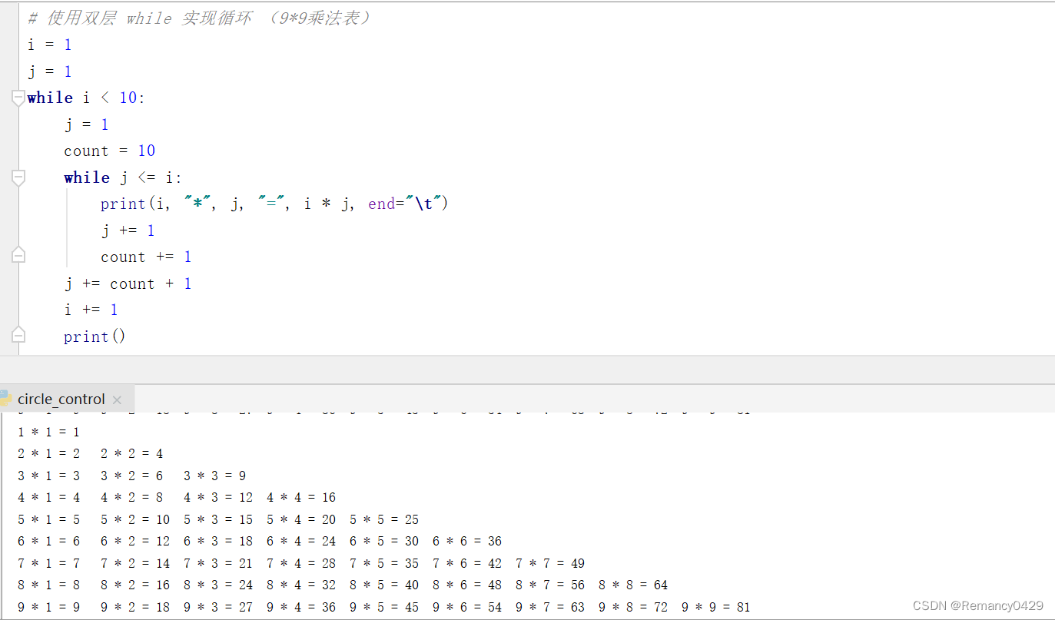Click output text '6 * 6 = 36'

pyautogui.click(x=467, y=541)
